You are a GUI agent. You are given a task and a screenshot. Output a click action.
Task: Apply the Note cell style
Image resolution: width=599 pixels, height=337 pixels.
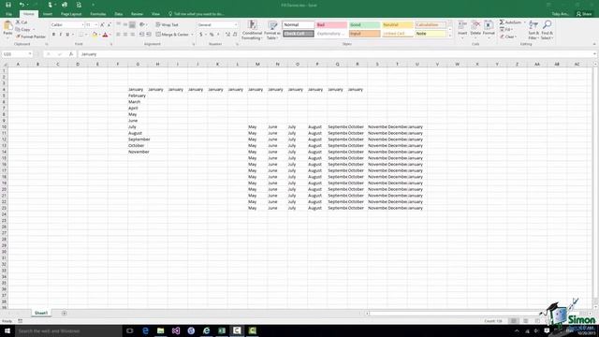tap(431, 34)
